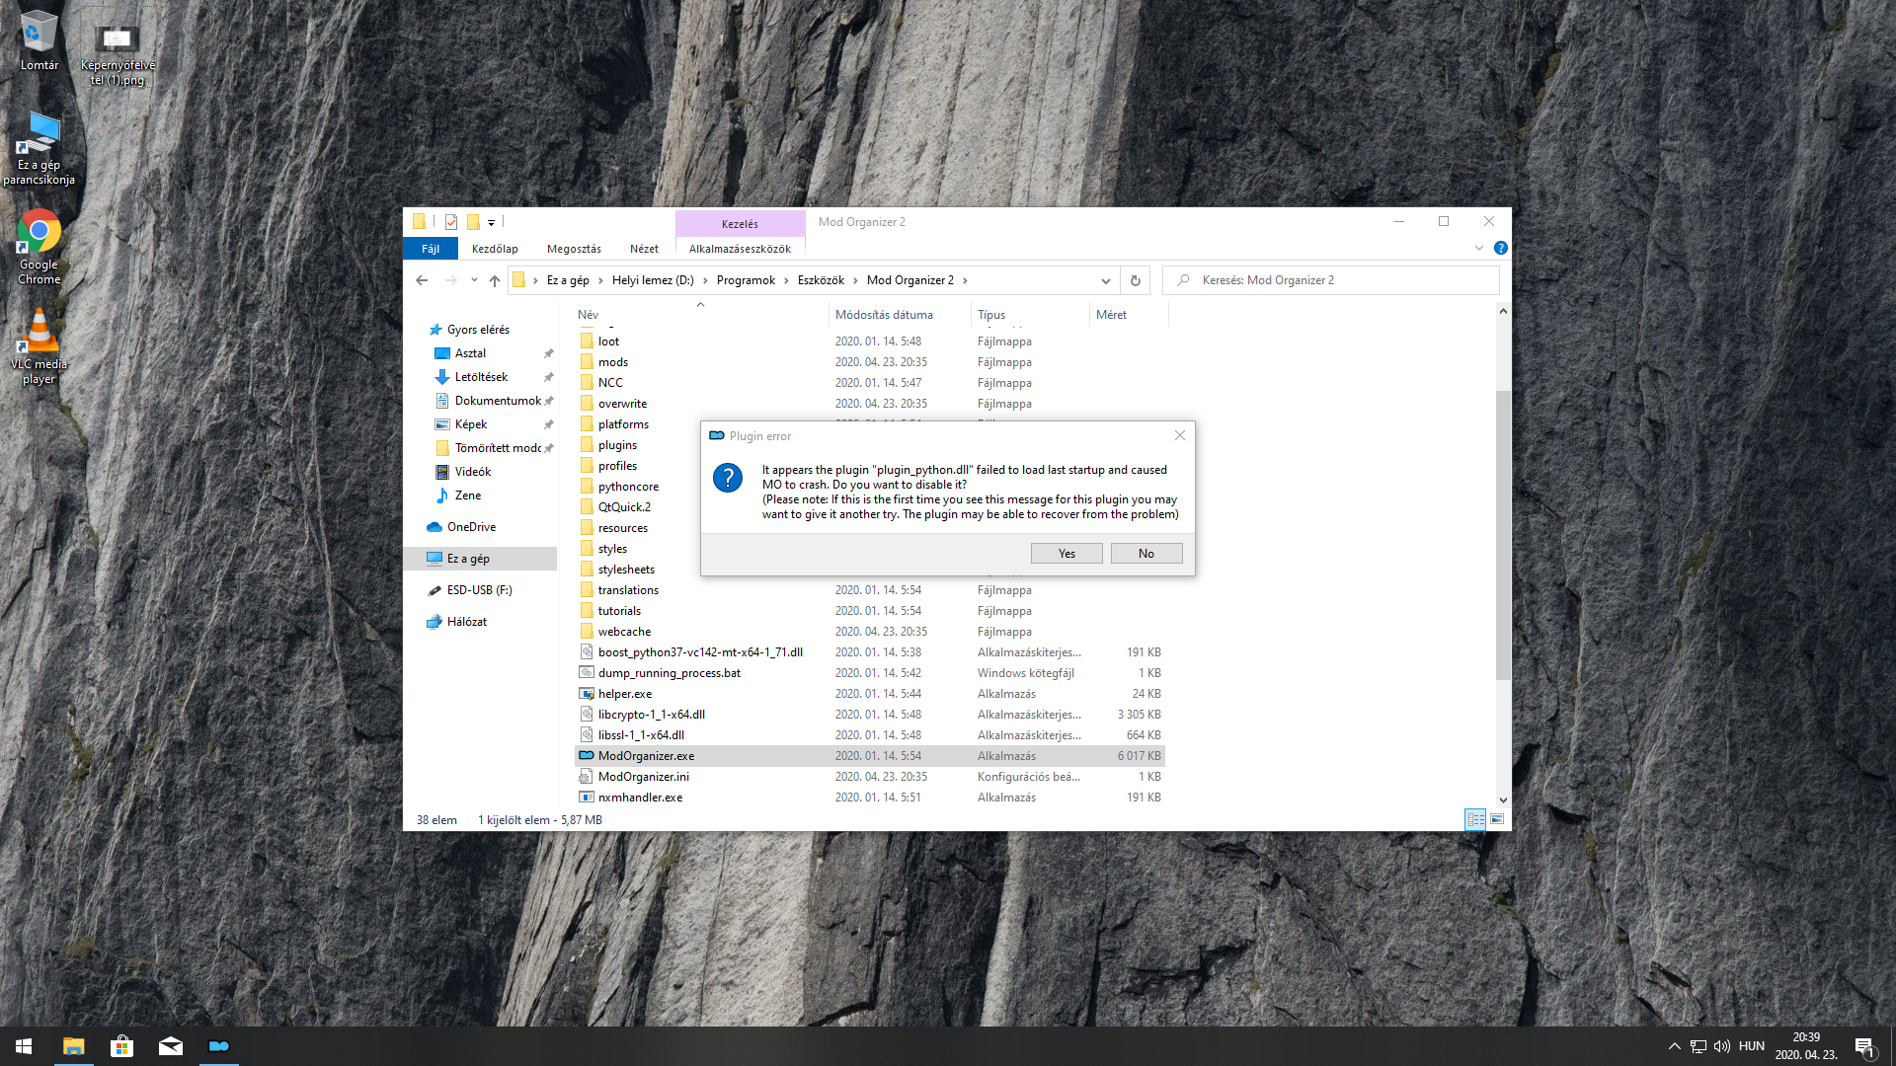The height and width of the screenshot is (1066, 1896).
Task: Select the Google Chrome desktop icon
Action: 39,248
